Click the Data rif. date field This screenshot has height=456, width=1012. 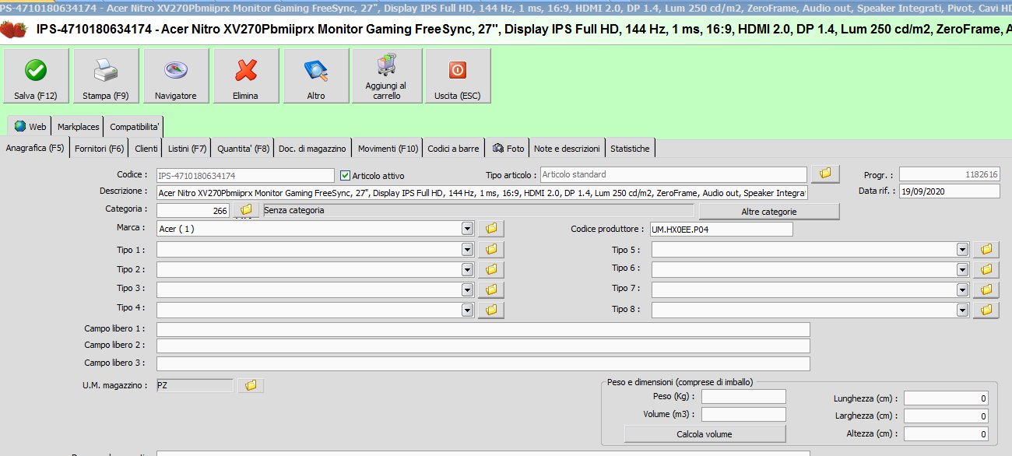click(949, 191)
